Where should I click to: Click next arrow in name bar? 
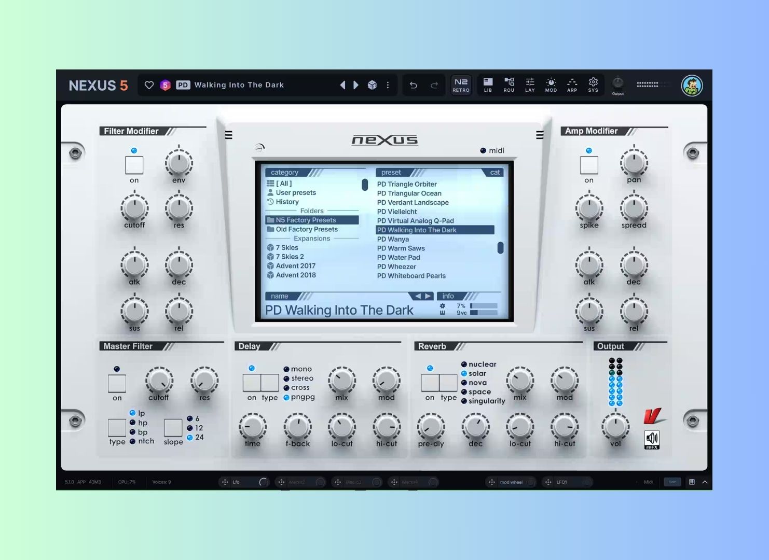[428, 296]
